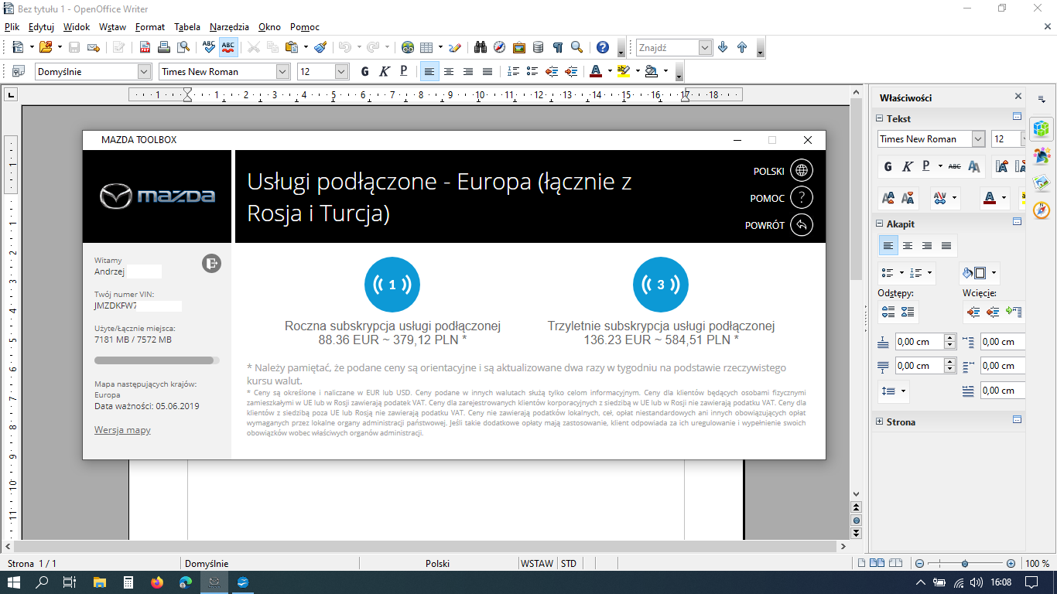This screenshot has height=594, width=1057.
Task: Click the print document icon in toolbar
Action: [163, 47]
